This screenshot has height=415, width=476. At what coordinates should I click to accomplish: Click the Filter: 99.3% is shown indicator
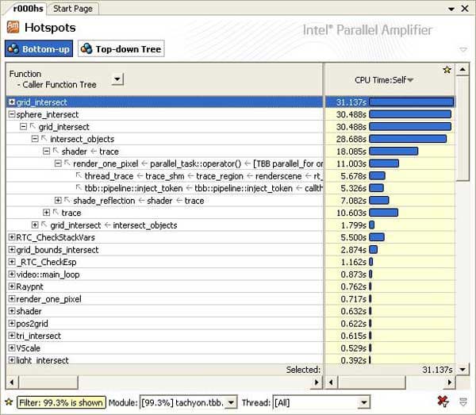61,402
